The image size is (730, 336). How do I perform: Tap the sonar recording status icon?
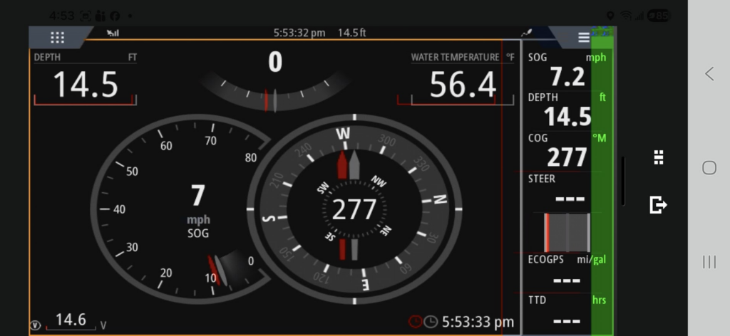click(527, 33)
